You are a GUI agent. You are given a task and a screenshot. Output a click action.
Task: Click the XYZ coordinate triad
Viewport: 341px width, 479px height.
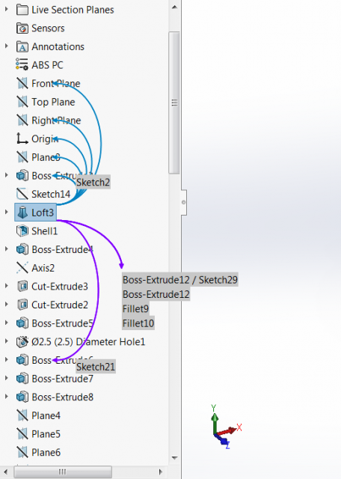[225, 427]
